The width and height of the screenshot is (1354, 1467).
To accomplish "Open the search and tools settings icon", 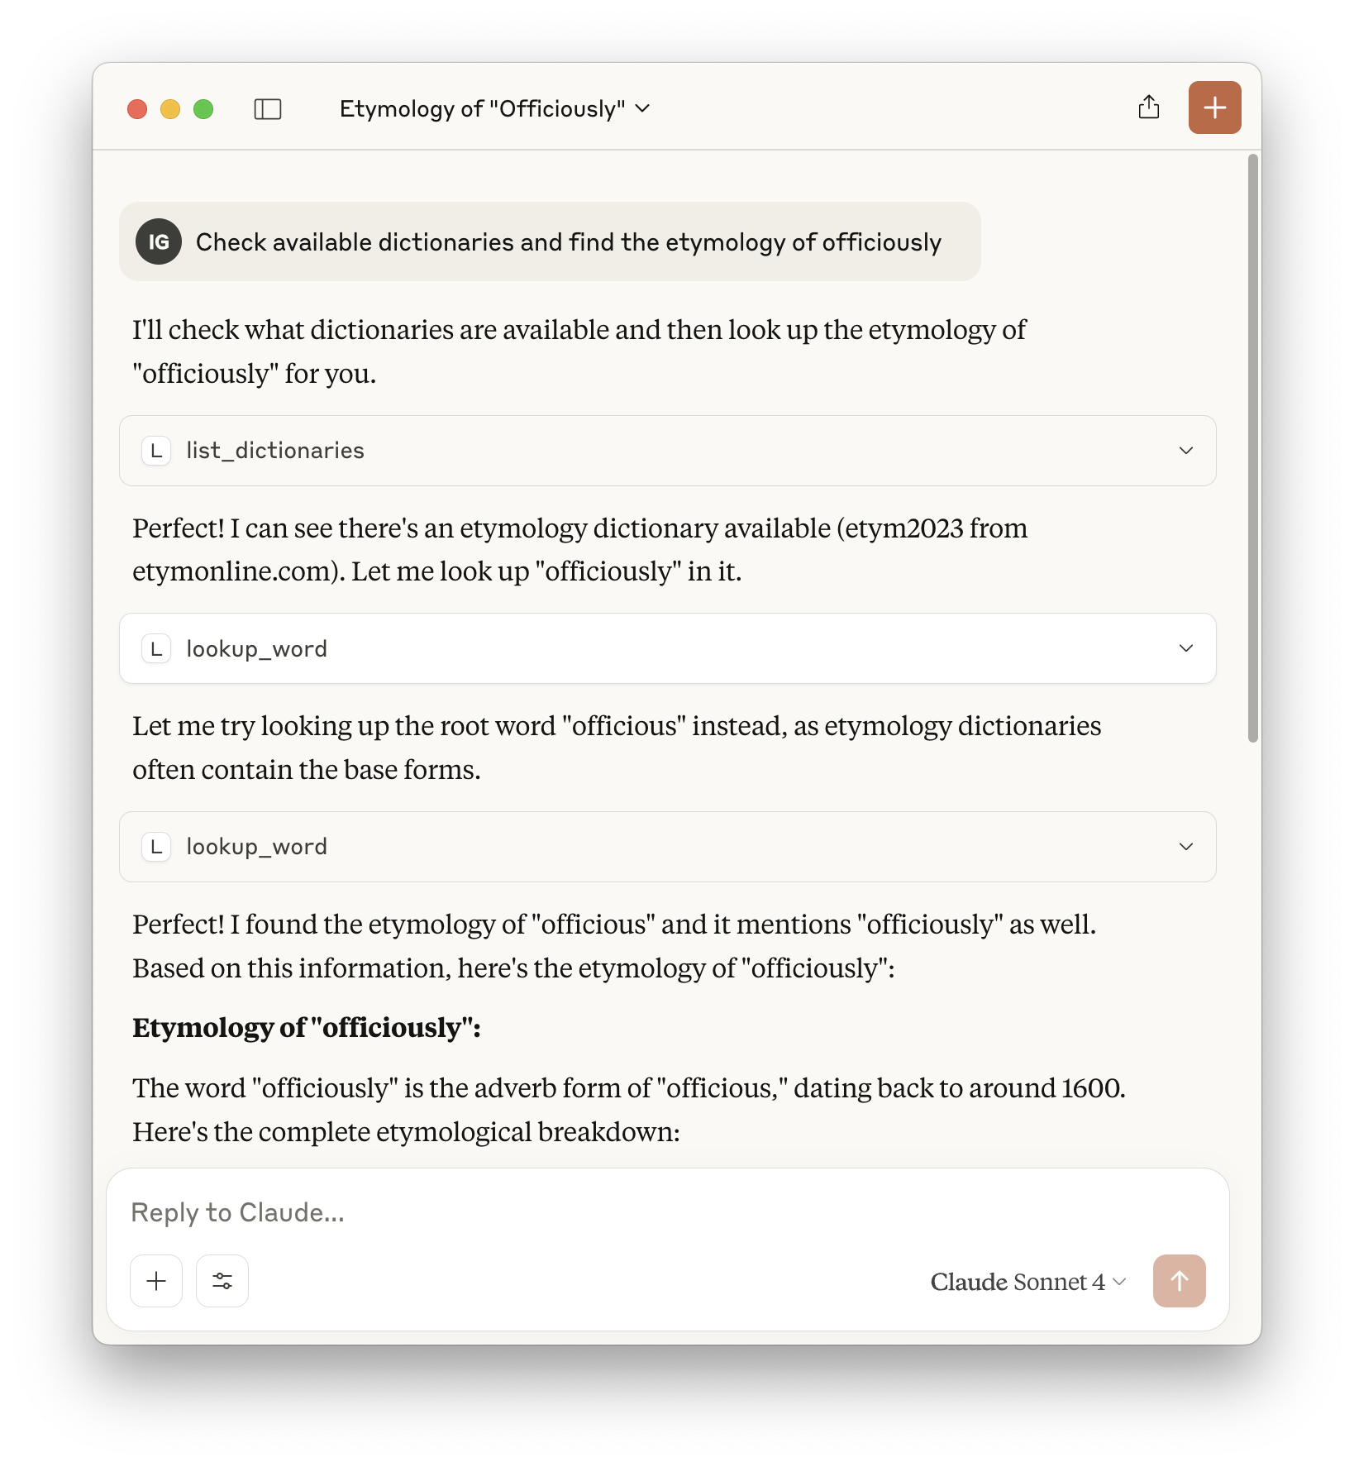I will coord(222,1281).
